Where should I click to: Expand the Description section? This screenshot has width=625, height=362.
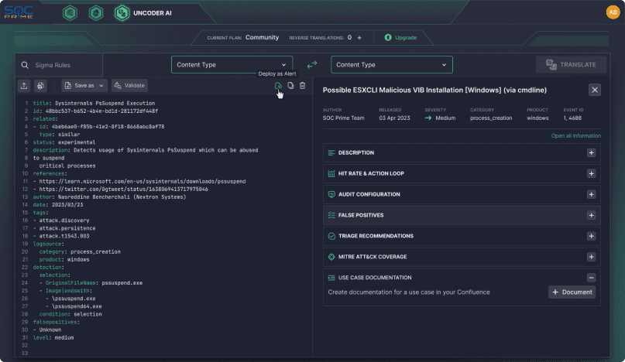591,153
